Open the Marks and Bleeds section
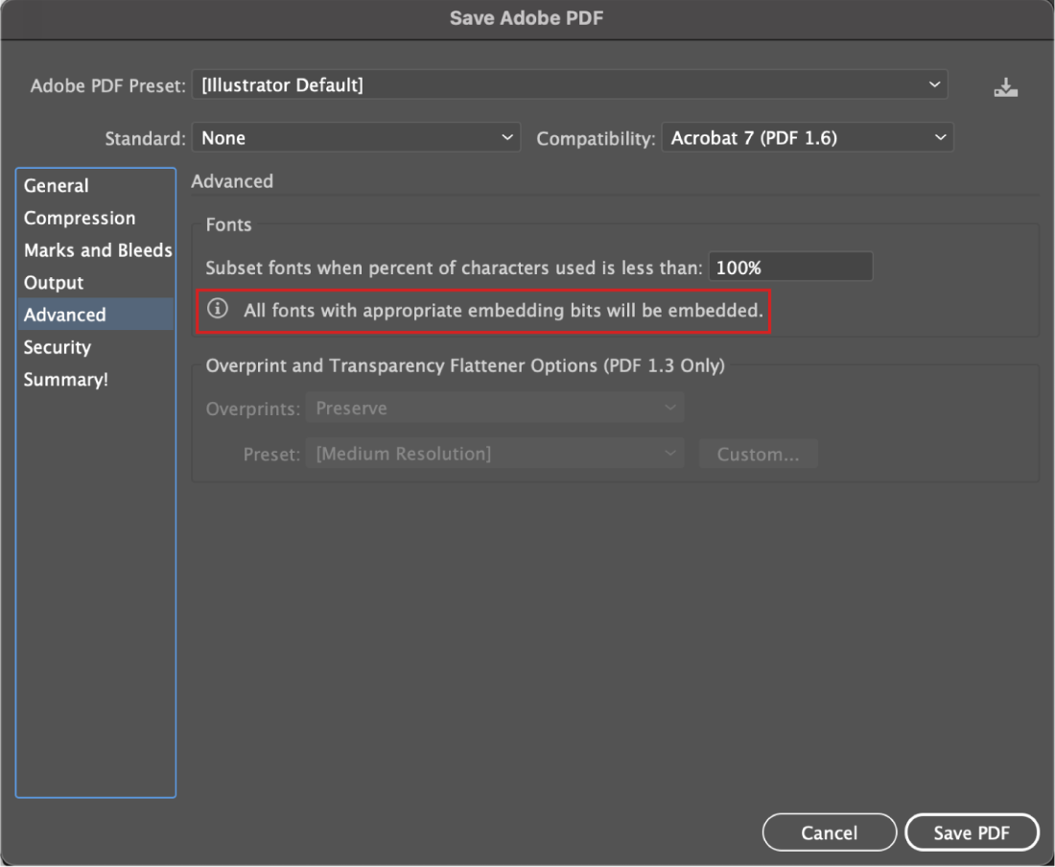1055x867 pixels. pyautogui.click(x=96, y=250)
